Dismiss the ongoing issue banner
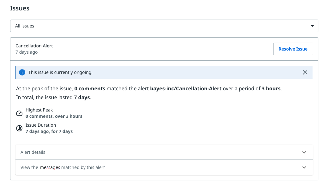325x187 pixels. click(305, 72)
